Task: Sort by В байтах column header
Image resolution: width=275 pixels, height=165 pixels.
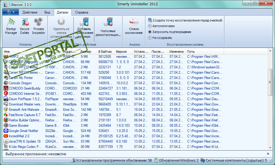Action: point(106,52)
